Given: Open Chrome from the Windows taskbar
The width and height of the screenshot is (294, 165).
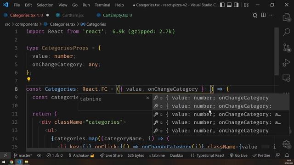Looking at the screenshot, I should 11,162.
